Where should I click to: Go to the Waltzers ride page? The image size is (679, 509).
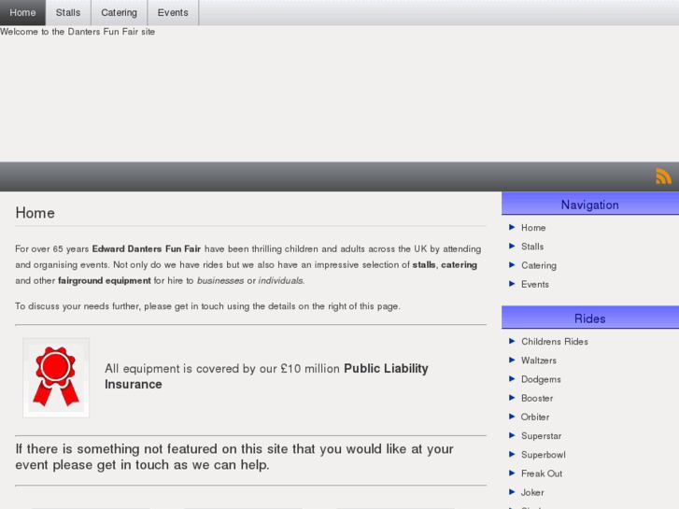click(539, 361)
